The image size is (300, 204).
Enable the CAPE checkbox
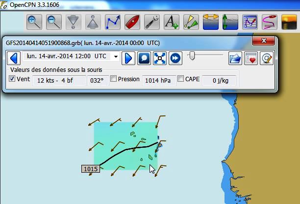[180, 78]
